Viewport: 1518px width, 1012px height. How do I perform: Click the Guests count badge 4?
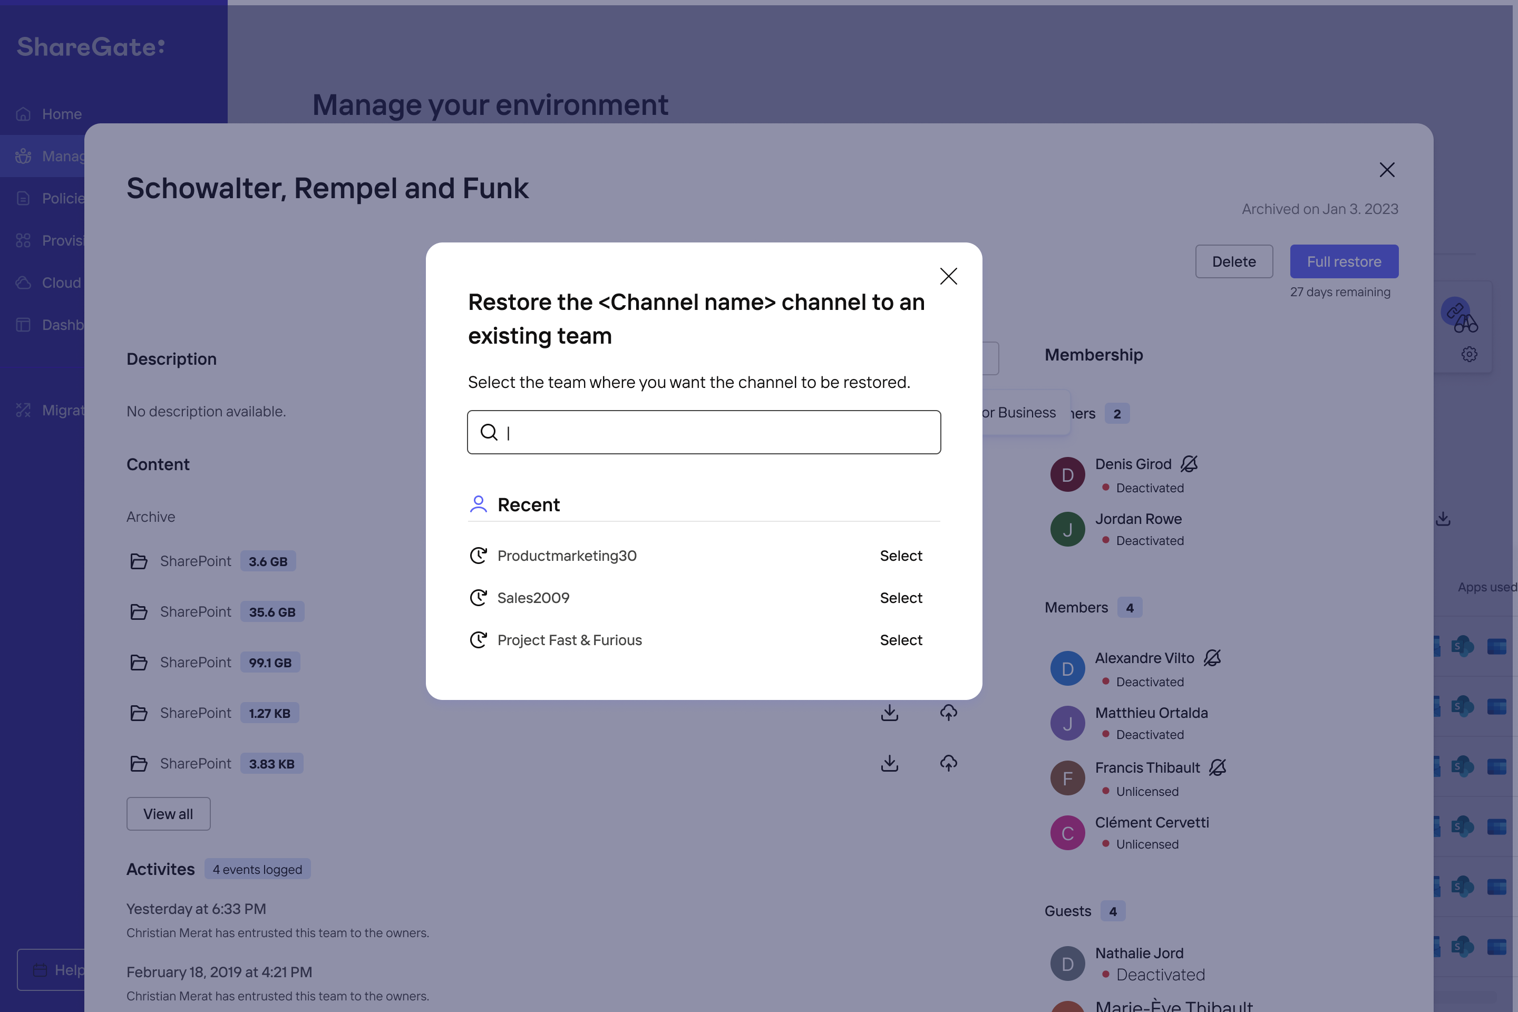pyautogui.click(x=1113, y=911)
